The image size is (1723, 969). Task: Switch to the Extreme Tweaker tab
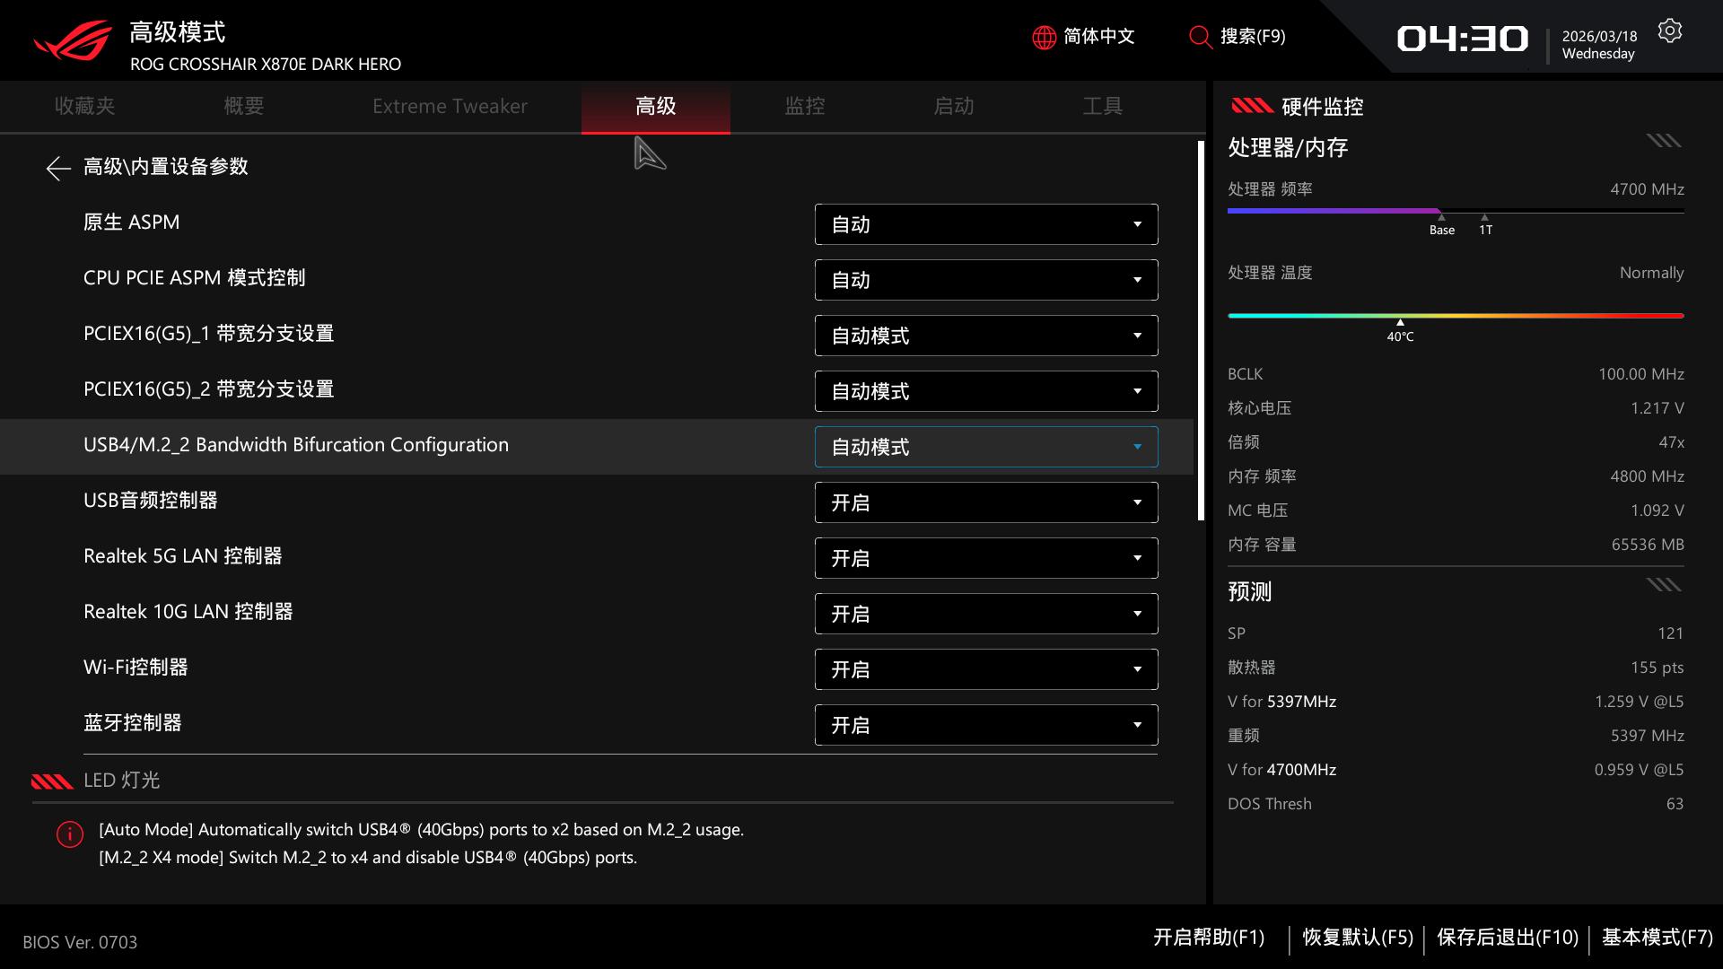(450, 106)
